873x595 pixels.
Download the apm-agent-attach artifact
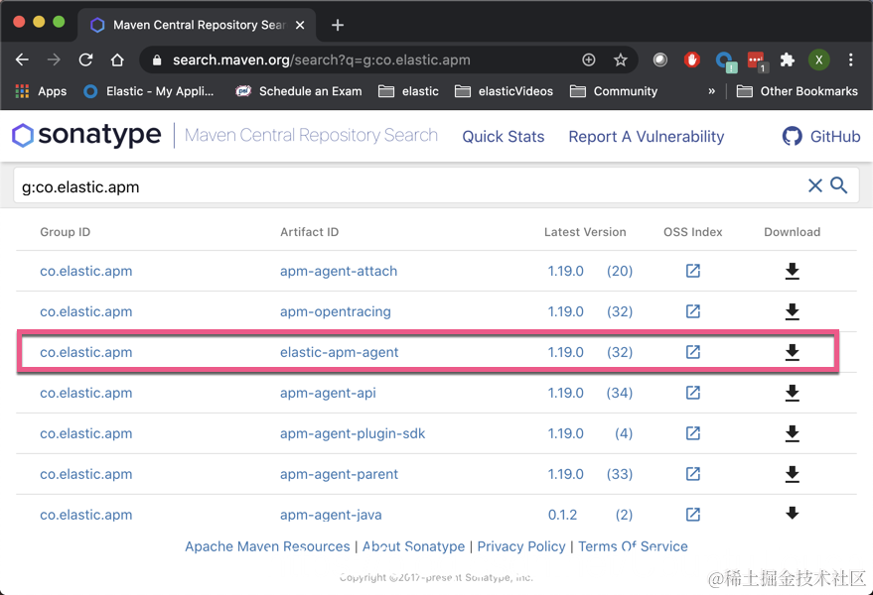coord(792,271)
